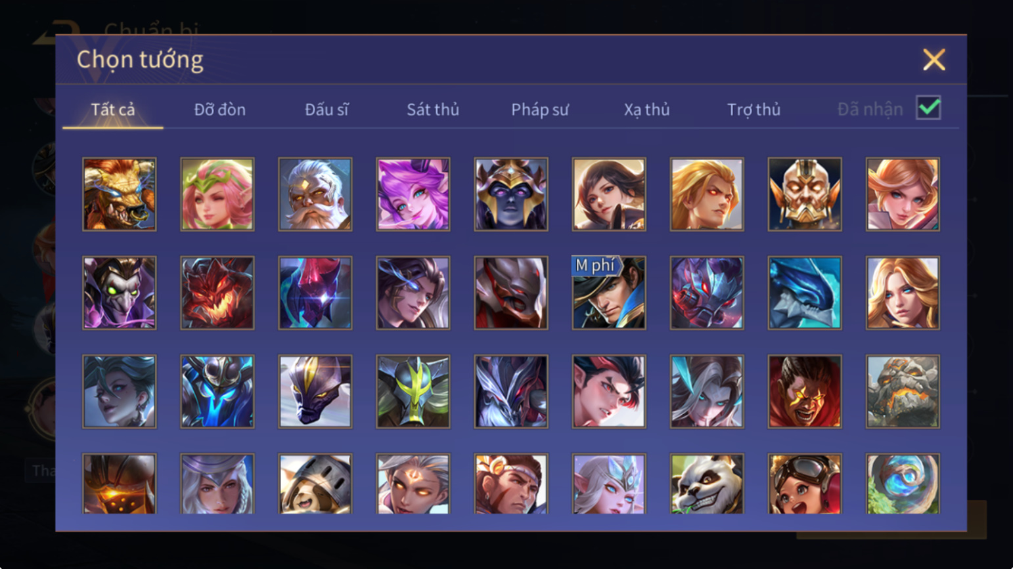Filter heroes by Sát thủ
1013x569 pixels.
[433, 110]
